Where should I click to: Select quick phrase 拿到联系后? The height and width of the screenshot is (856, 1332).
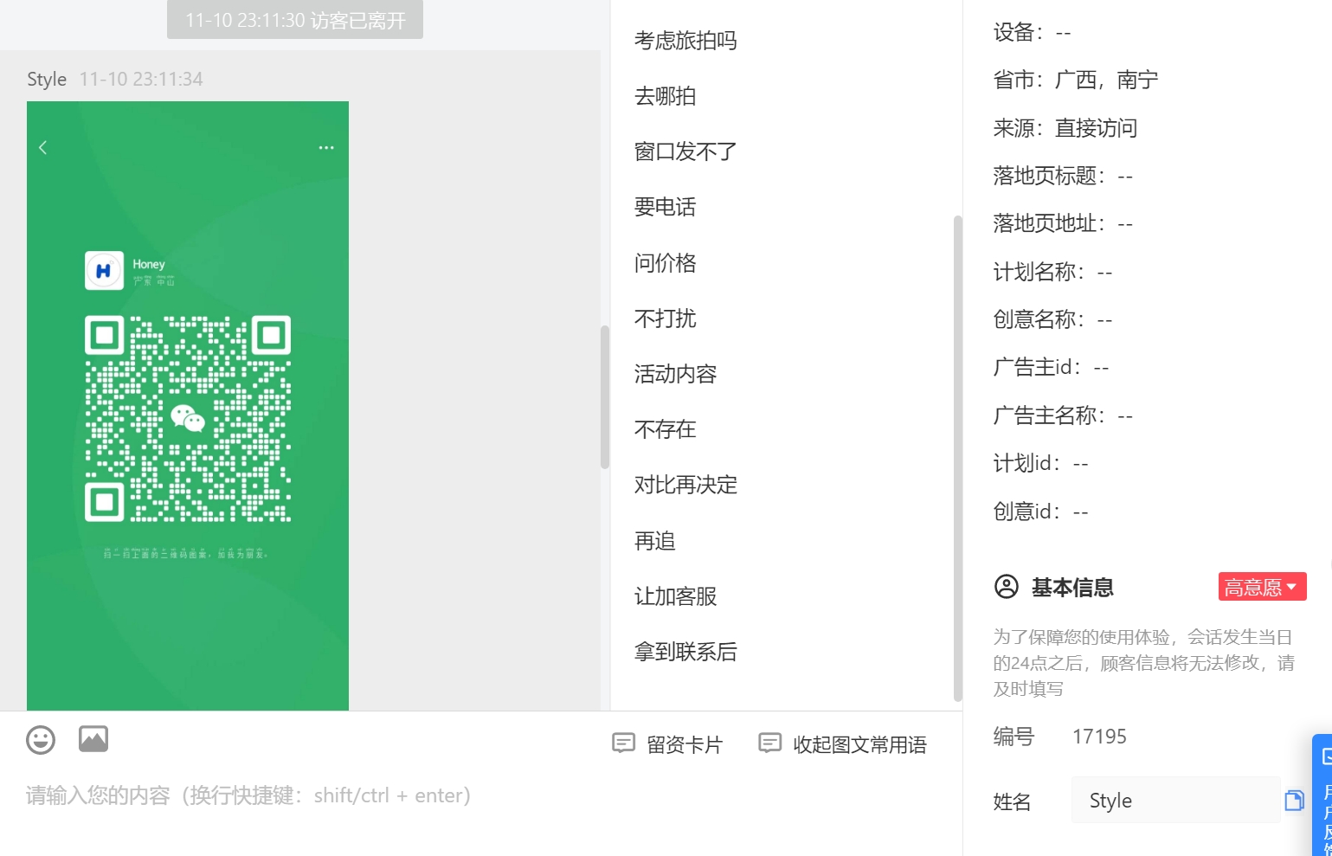685,652
